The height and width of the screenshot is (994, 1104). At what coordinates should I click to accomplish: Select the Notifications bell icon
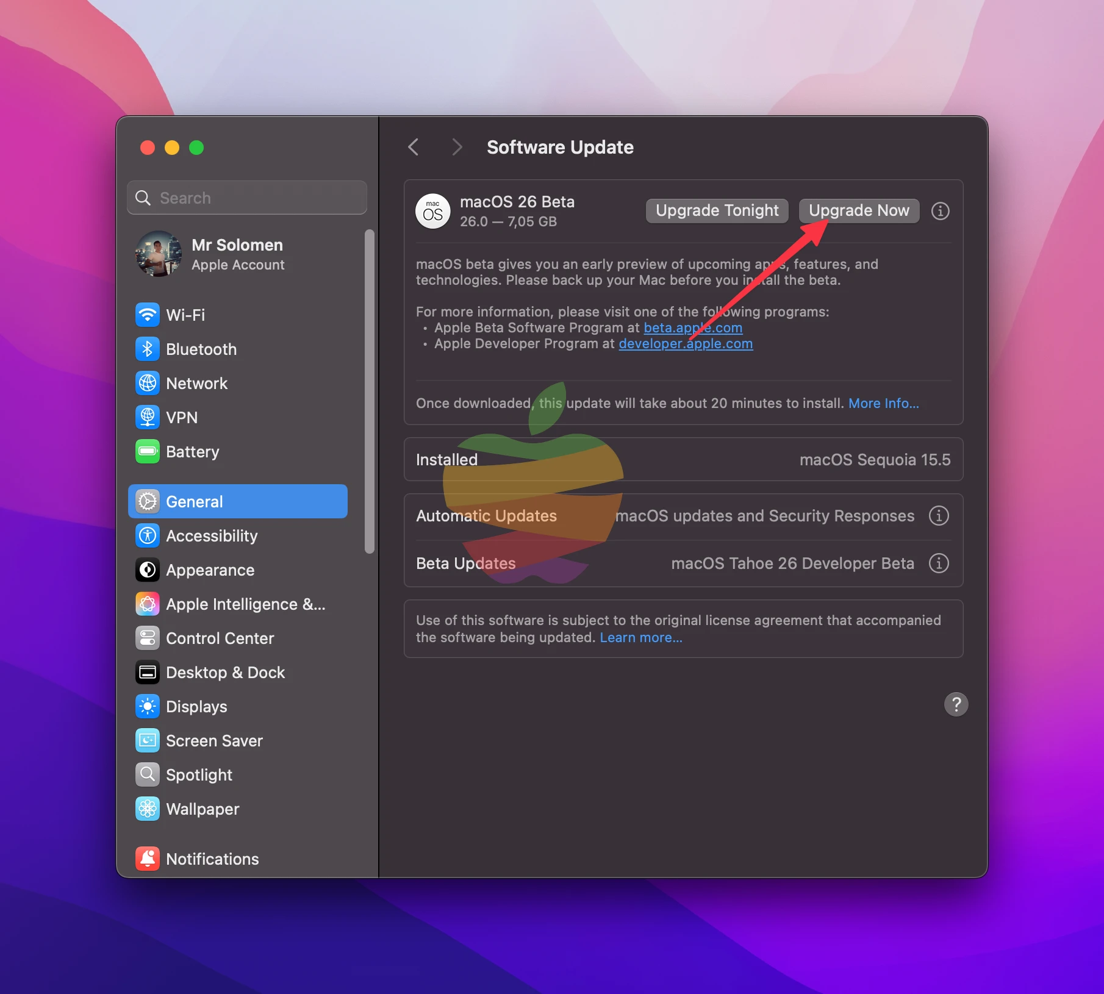click(x=148, y=859)
